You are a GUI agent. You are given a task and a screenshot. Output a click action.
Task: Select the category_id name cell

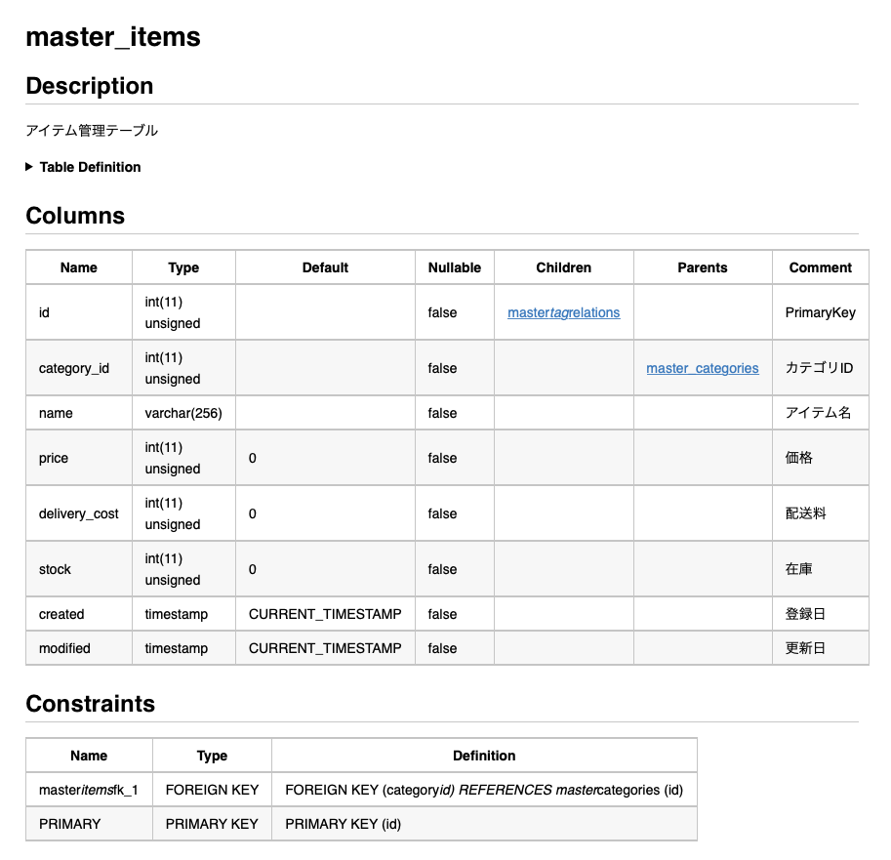coord(79,368)
